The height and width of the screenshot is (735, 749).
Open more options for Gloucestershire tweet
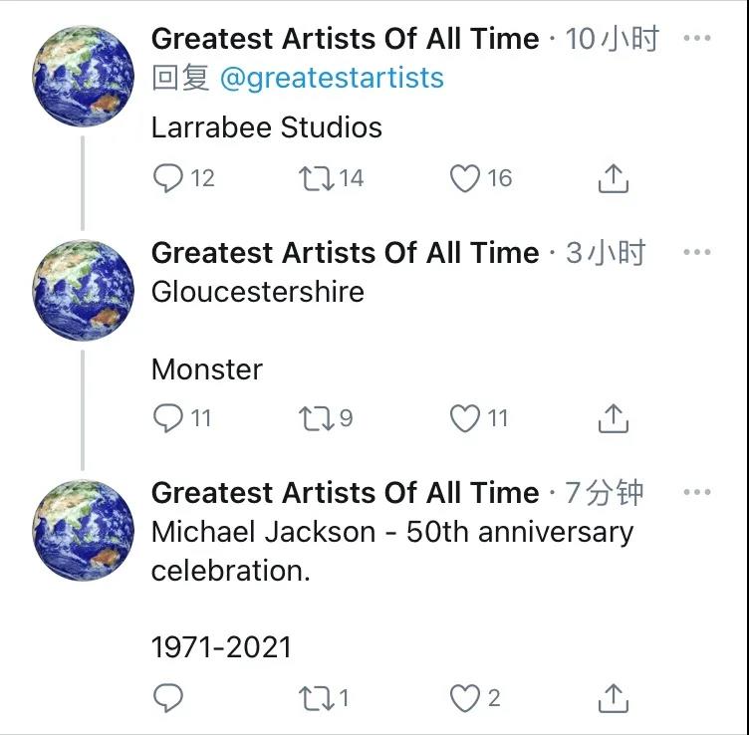[x=697, y=252]
